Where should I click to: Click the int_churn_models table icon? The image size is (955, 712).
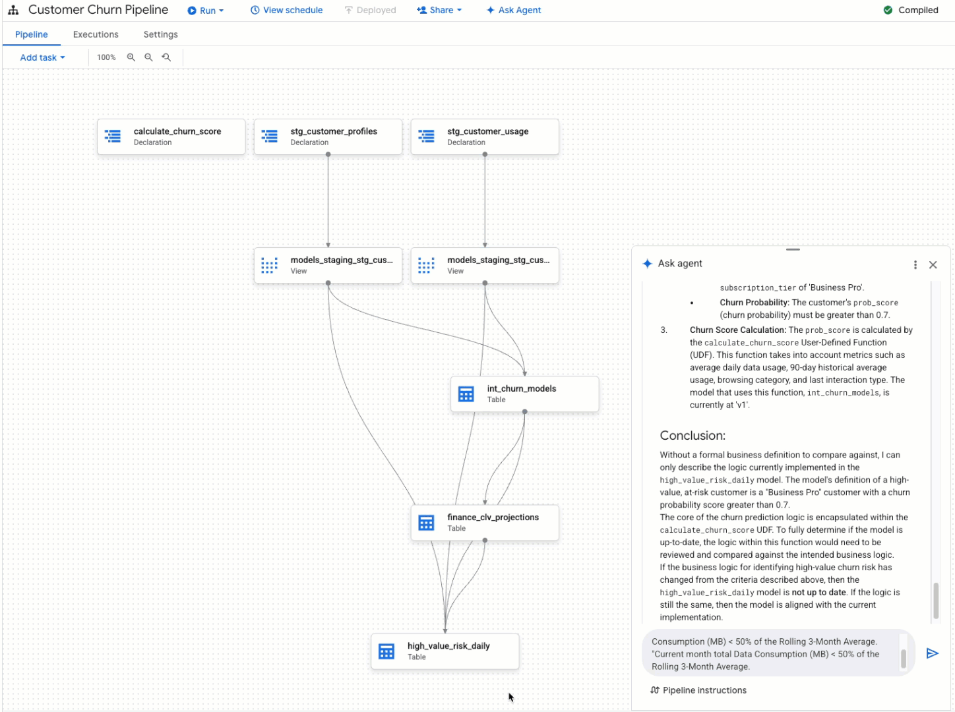[466, 394]
